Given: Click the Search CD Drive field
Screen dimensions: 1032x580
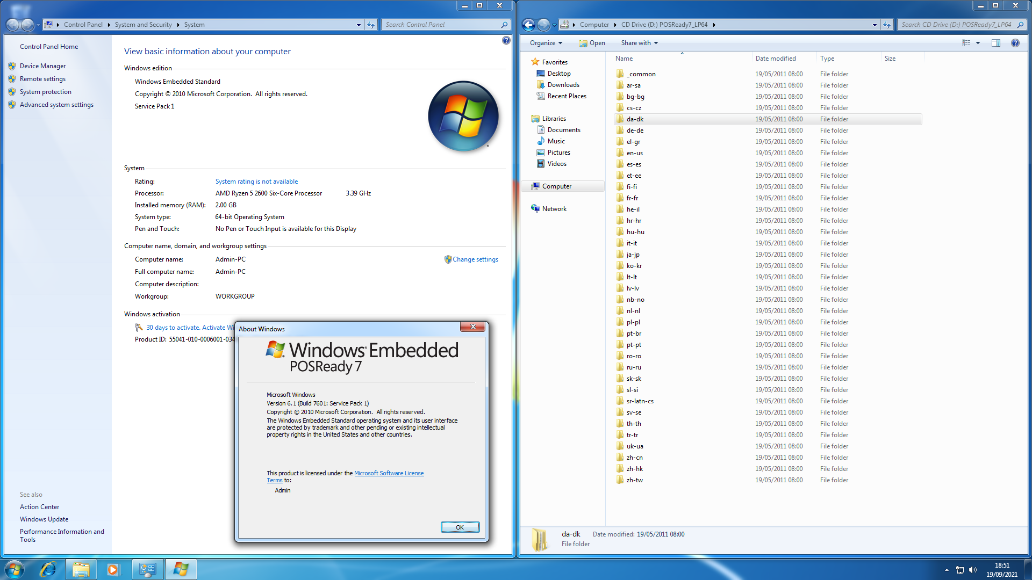Looking at the screenshot, I should pos(962,25).
